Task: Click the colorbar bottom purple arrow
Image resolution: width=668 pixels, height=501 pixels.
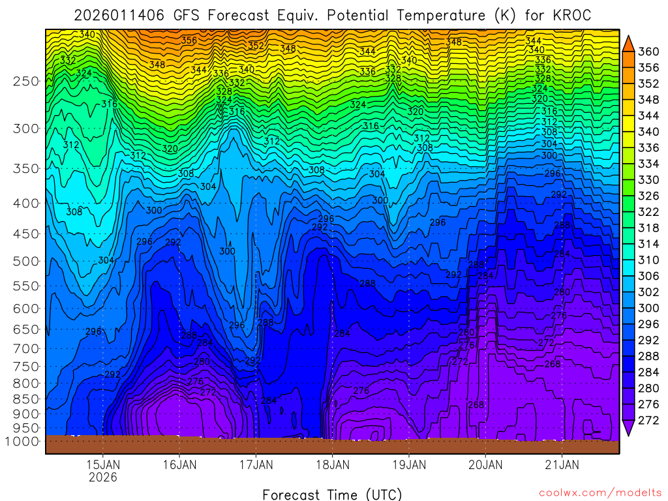Action: [628, 428]
